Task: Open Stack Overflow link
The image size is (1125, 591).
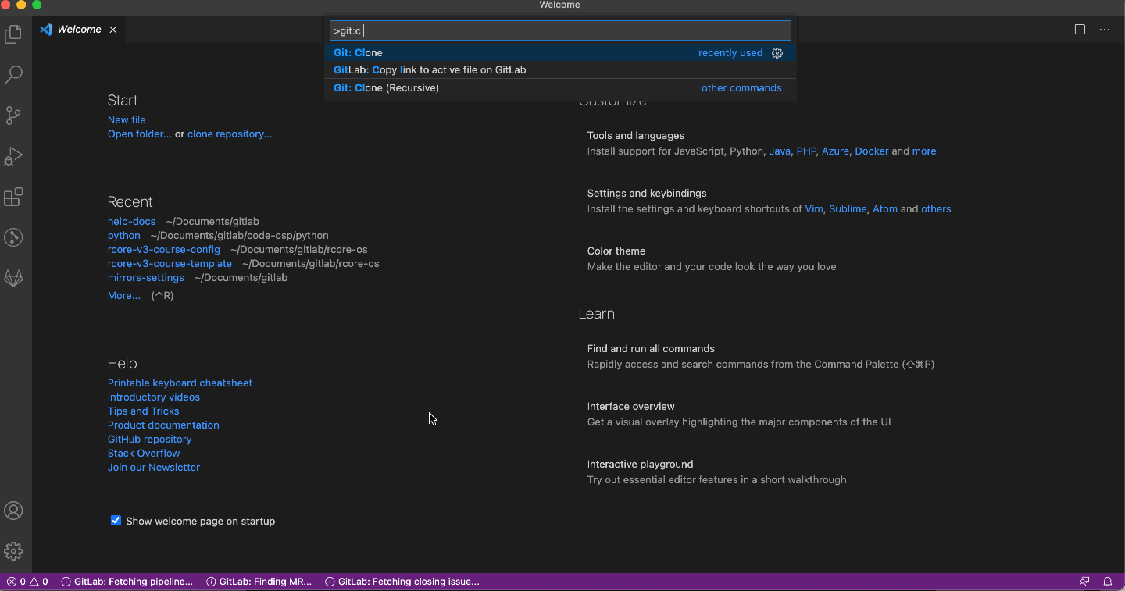Action: [x=144, y=454]
